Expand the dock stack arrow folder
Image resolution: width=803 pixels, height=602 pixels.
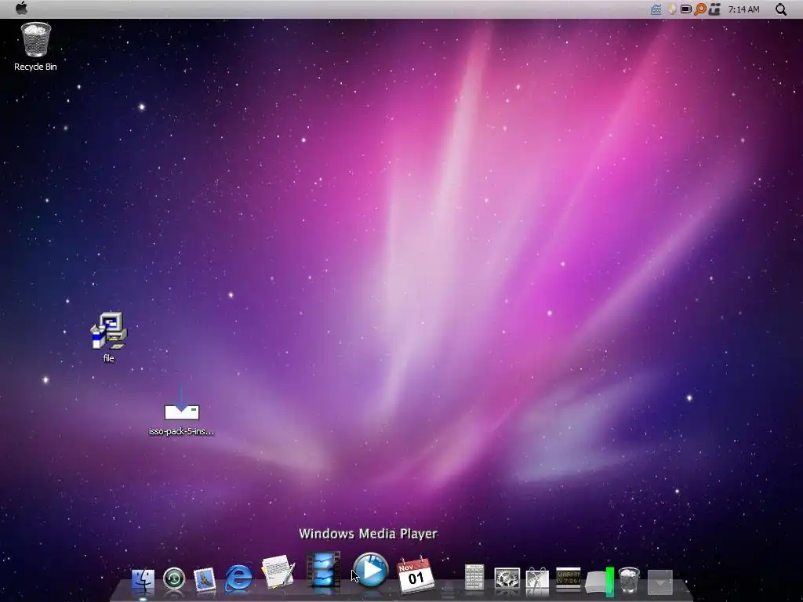point(660,582)
